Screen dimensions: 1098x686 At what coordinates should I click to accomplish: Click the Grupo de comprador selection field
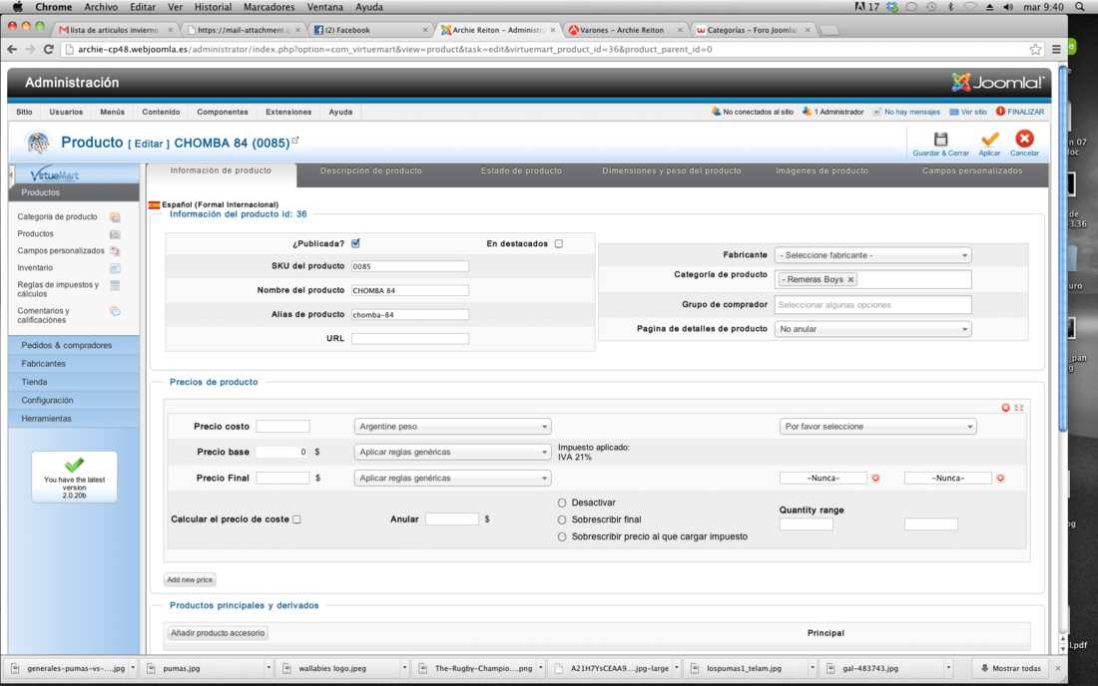pyautogui.click(x=872, y=305)
